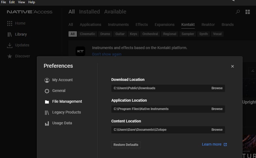Switch to the Installed tab
Image resolution: width=256 pixels, height=158 pixels.
click(x=89, y=12)
